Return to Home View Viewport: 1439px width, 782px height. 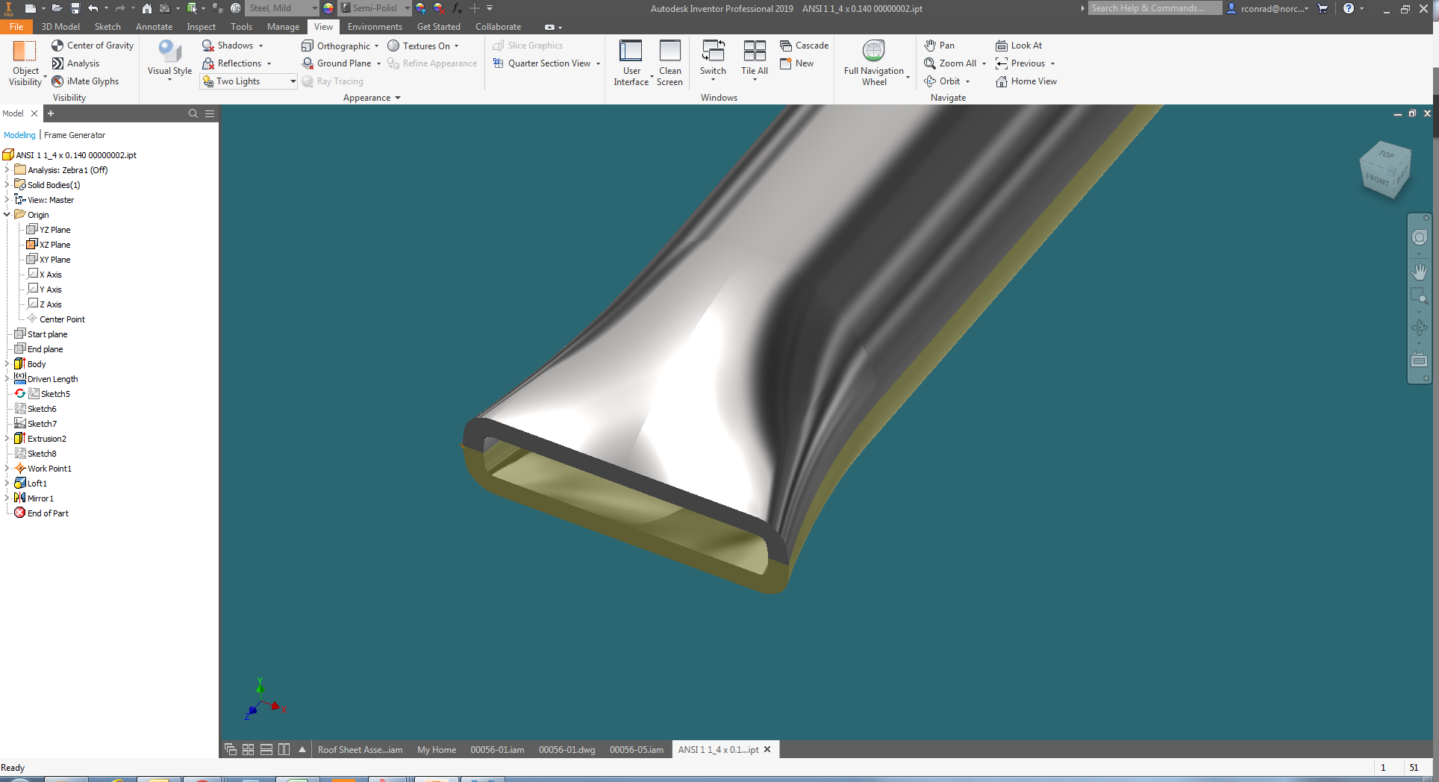pos(1026,81)
